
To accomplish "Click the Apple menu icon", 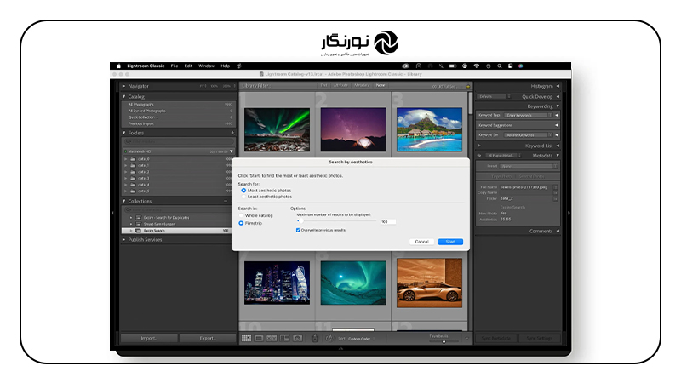I will pos(118,66).
